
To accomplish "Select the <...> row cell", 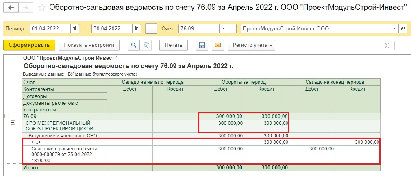I will pos(65,142).
